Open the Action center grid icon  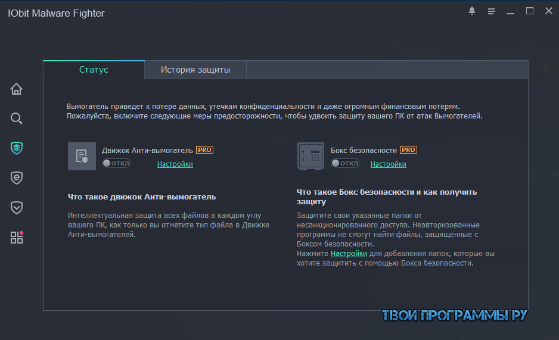coord(17,238)
